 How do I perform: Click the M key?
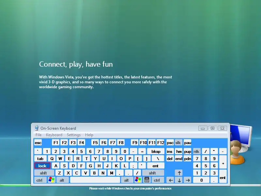tap(112, 173)
